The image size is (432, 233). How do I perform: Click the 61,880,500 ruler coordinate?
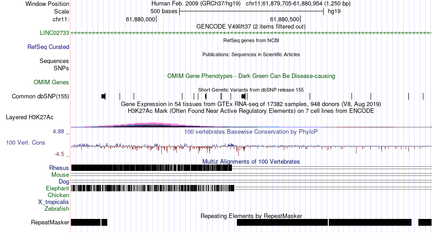[x=285, y=19]
